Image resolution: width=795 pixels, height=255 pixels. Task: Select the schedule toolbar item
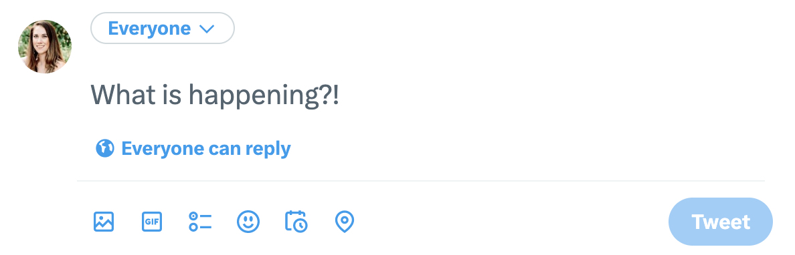(296, 221)
